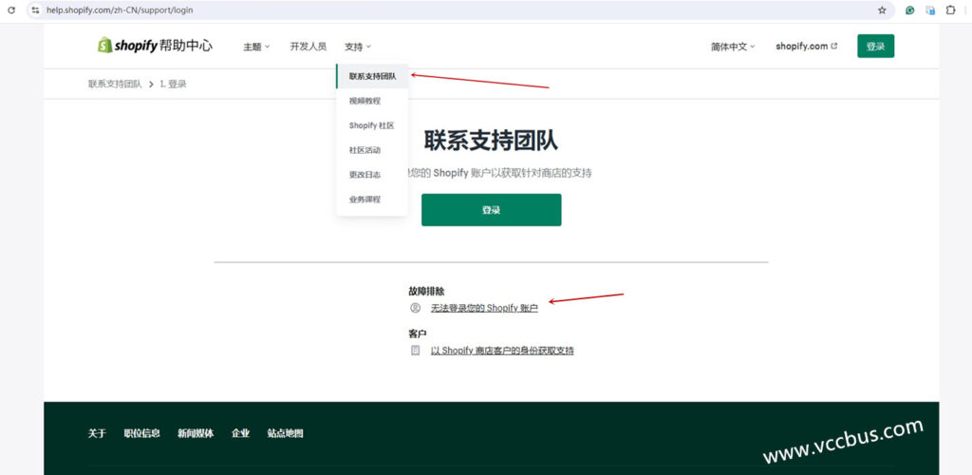Open site information icon beside the URL
This screenshot has width=972, height=475.
tap(35, 9)
